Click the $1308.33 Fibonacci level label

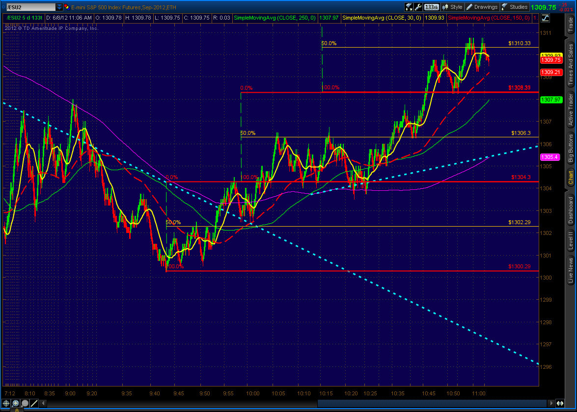tap(519, 87)
